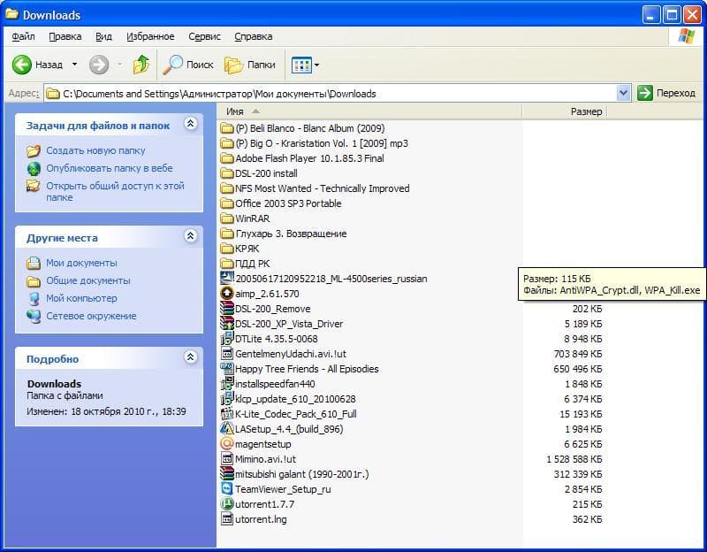Viewport: 707px width, 552px height.
Task: Click the green Forward arrow button
Action: coord(99,65)
